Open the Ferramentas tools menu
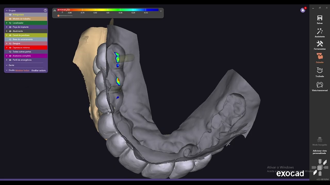Image resolution: width=330 pixels, height=185 pixels. (x=320, y=44)
